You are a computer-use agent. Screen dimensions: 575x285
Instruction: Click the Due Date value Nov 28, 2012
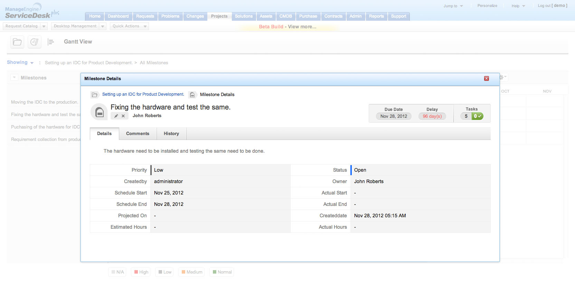click(394, 116)
